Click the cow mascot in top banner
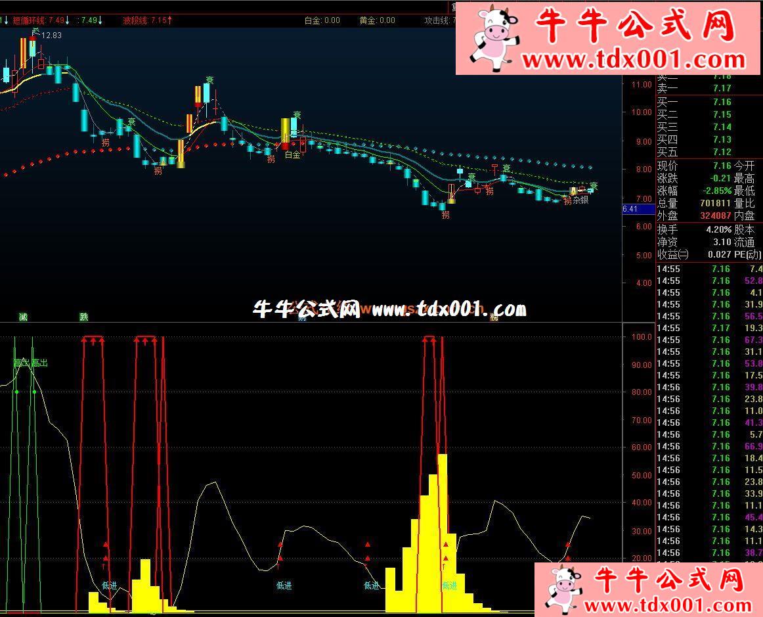 [492, 38]
